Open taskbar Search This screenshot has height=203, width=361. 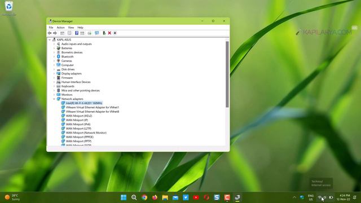tap(134, 197)
